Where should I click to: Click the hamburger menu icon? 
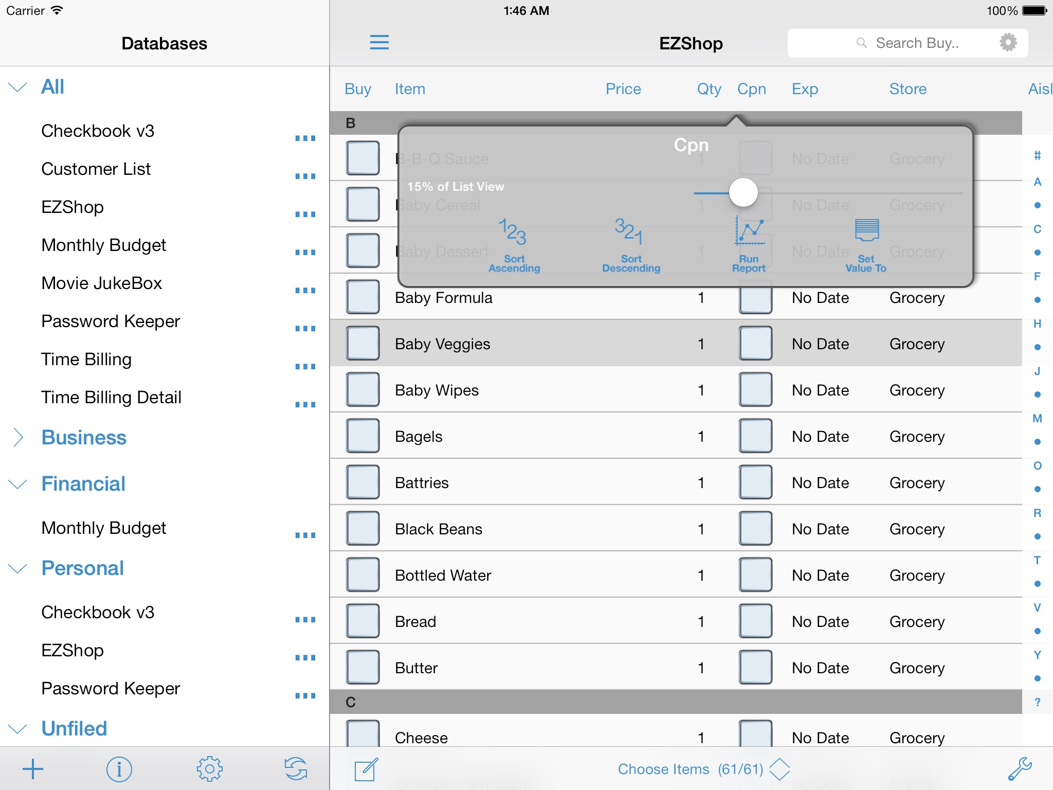pyautogui.click(x=379, y=42)
